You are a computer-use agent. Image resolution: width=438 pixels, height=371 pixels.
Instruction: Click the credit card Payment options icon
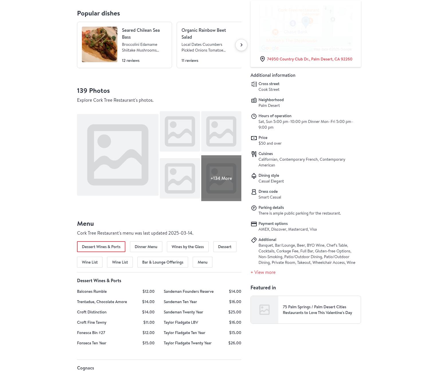click(x=254, y=224)
